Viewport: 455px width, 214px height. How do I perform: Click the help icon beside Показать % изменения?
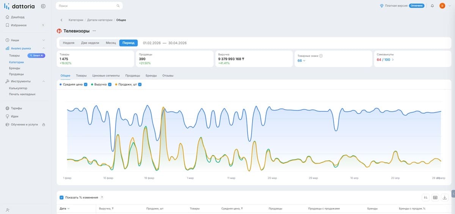(x=102, y=198)
